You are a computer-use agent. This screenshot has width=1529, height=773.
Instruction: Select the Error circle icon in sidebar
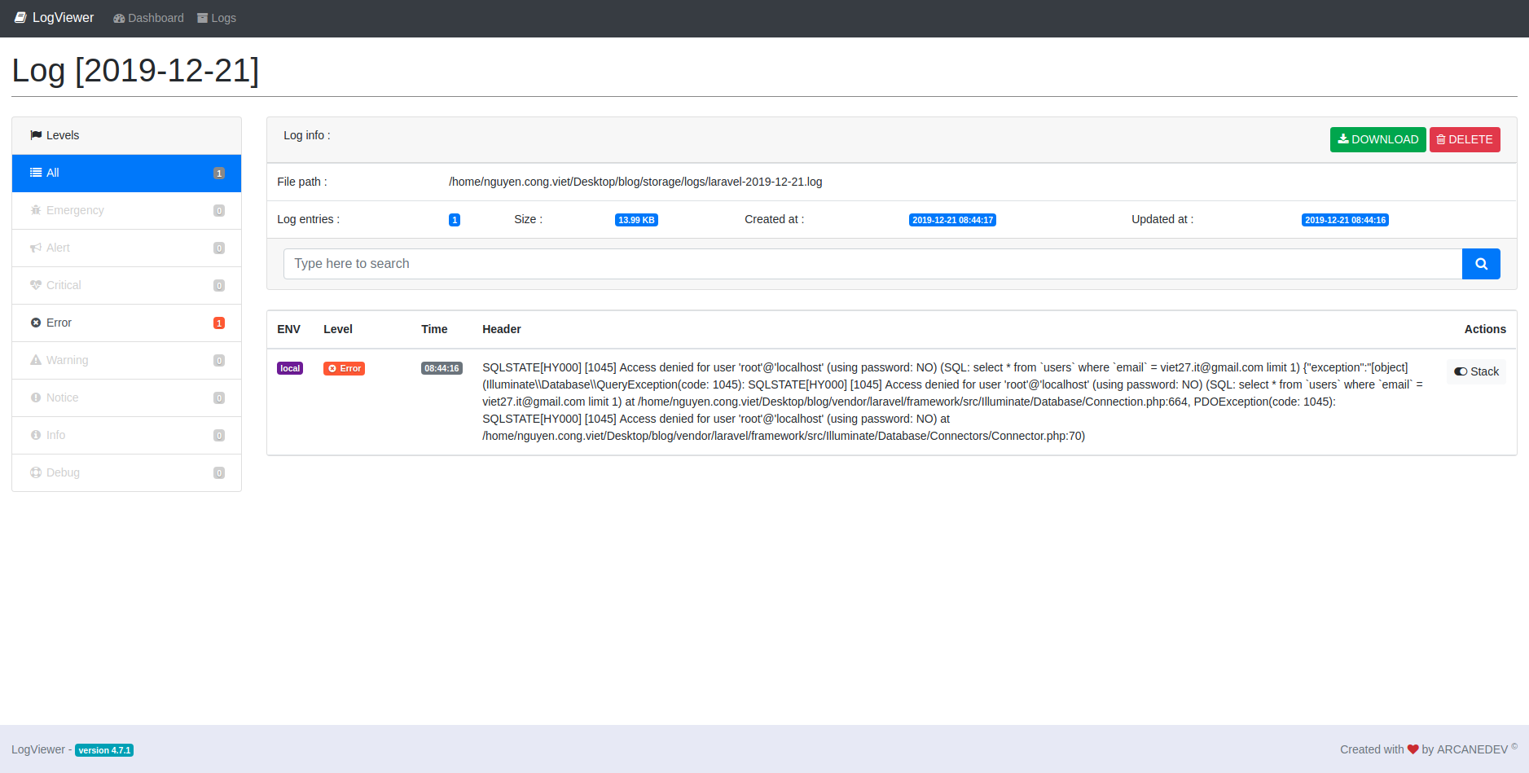pyautogui.click(x=36, y=323)
